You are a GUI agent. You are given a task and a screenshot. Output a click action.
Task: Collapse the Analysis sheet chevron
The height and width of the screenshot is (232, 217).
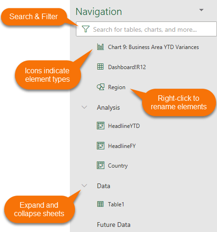(84, 107)
